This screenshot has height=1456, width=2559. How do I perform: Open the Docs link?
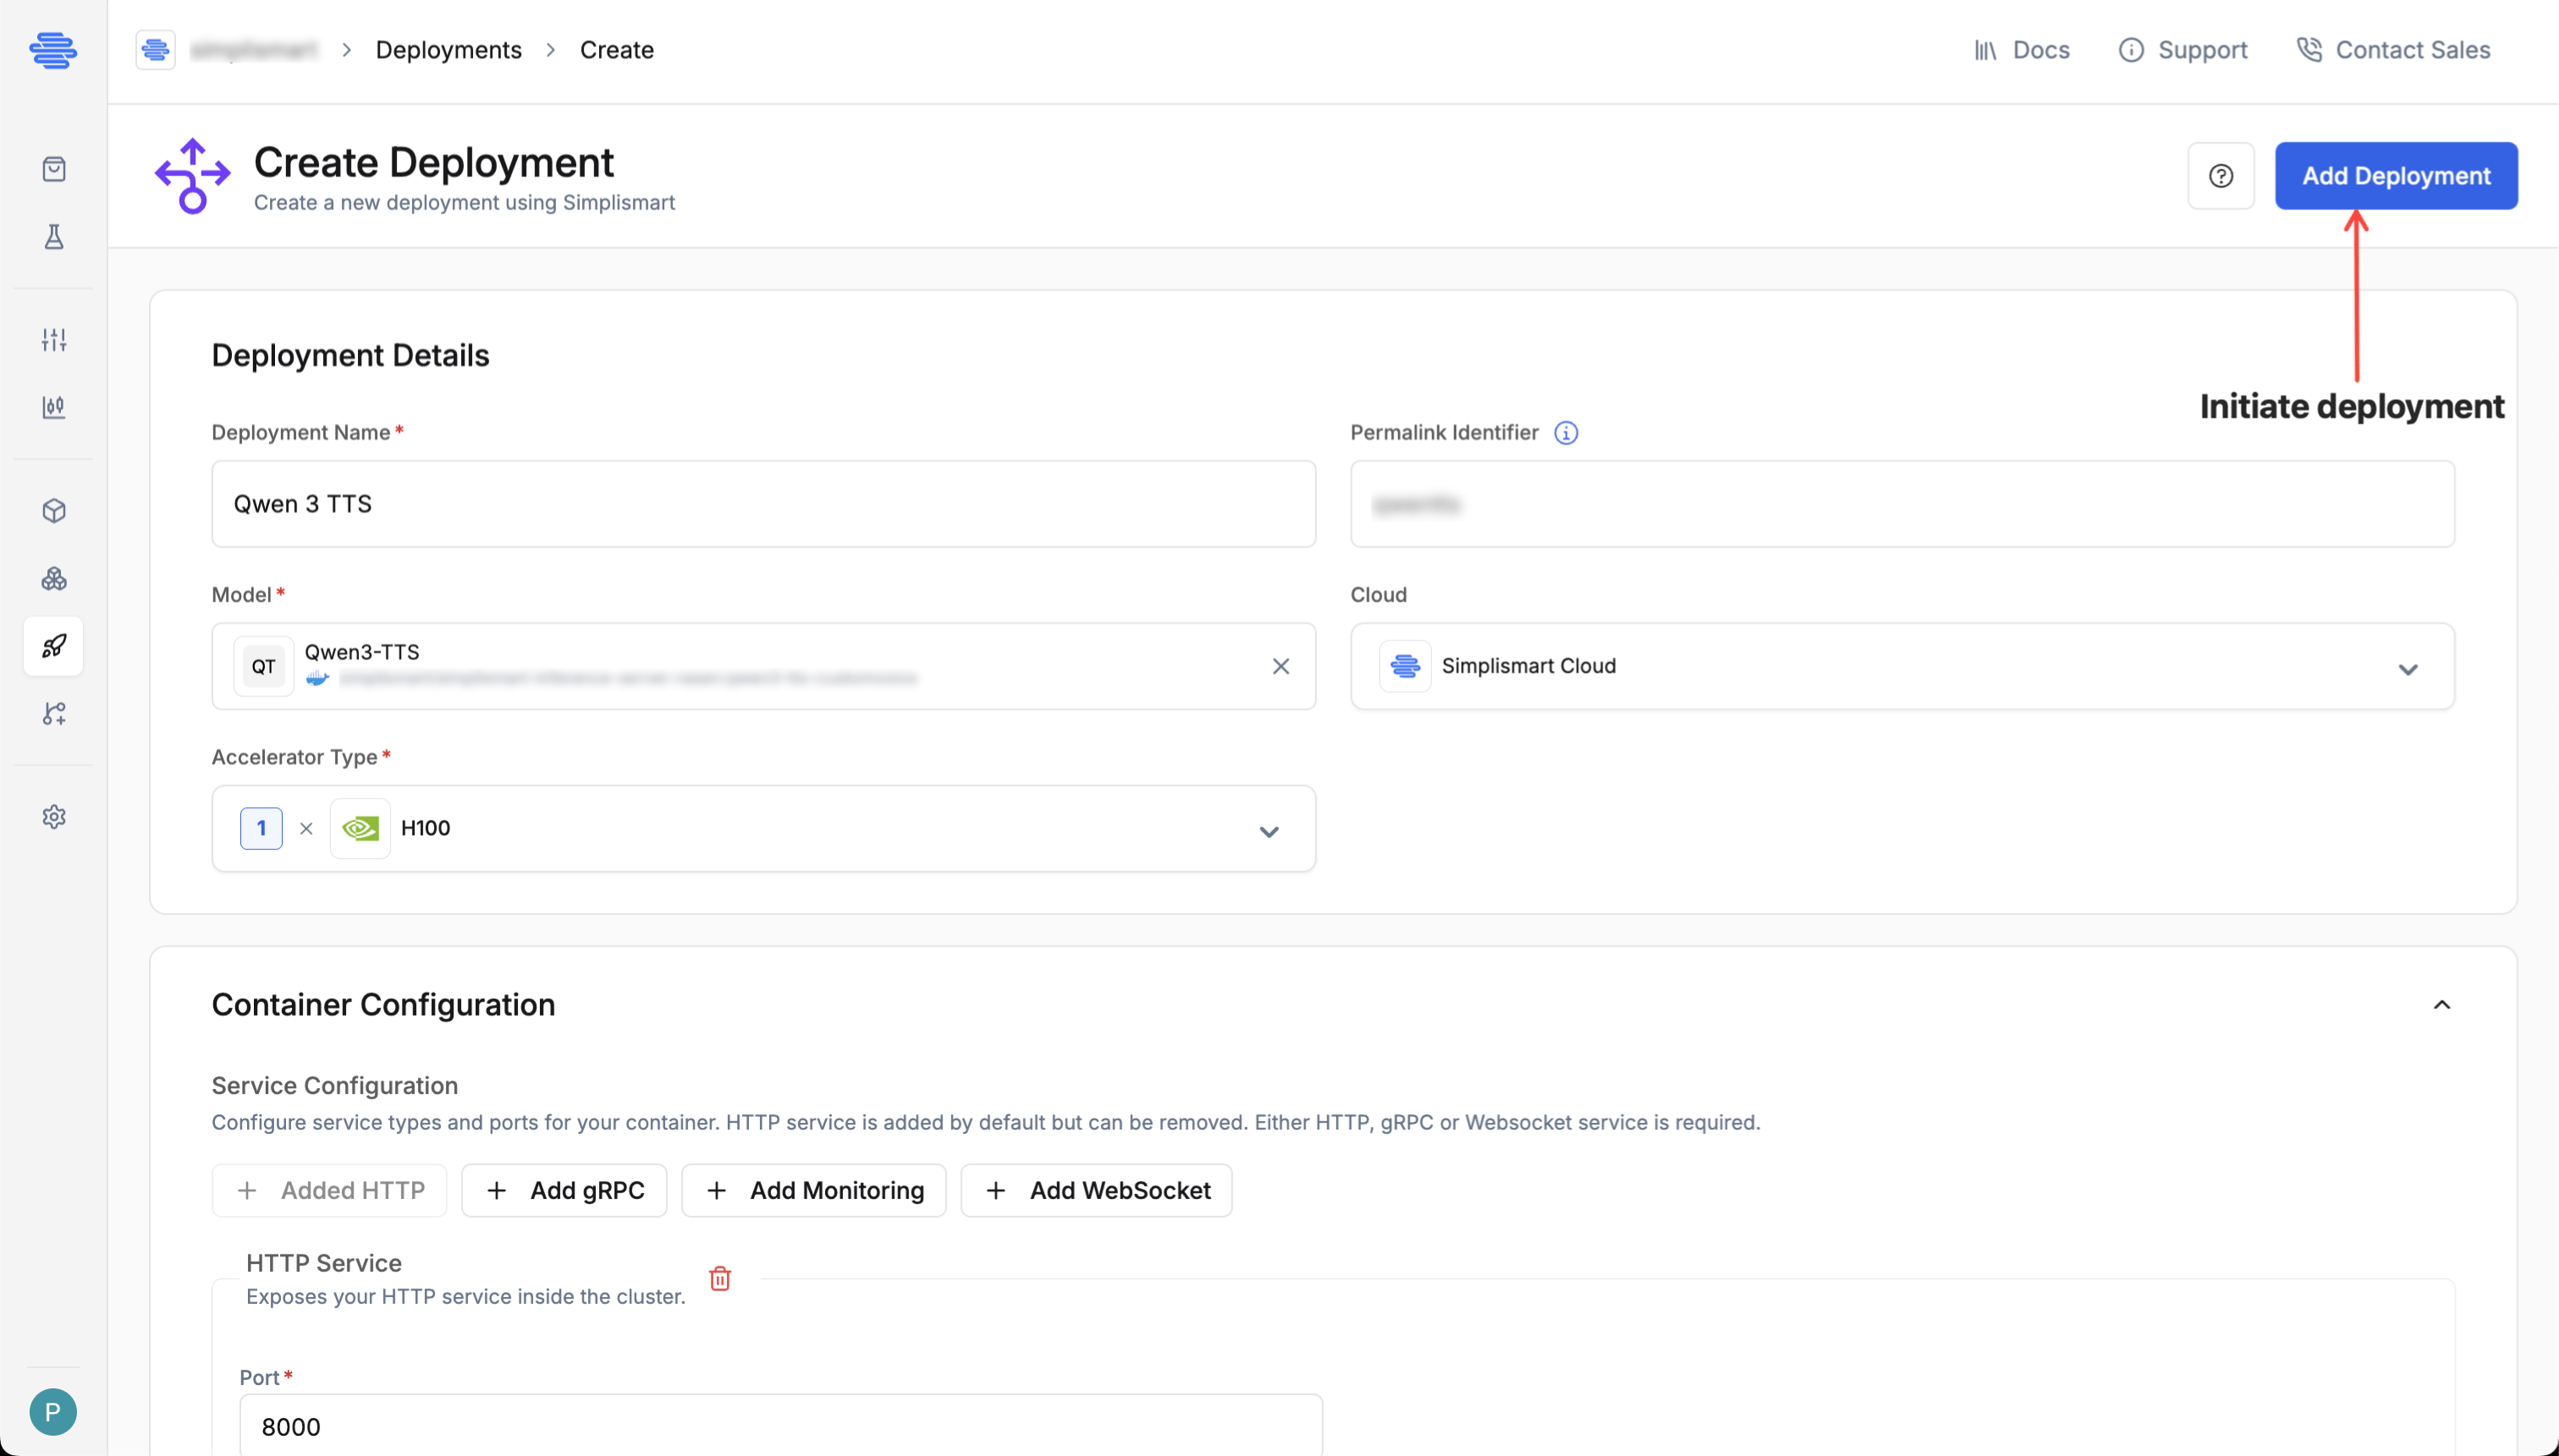pos(2022,50)
